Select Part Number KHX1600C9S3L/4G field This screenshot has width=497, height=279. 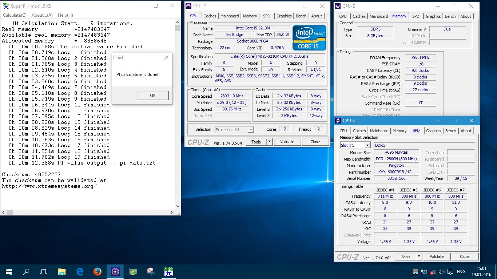[x=396, y=172]
